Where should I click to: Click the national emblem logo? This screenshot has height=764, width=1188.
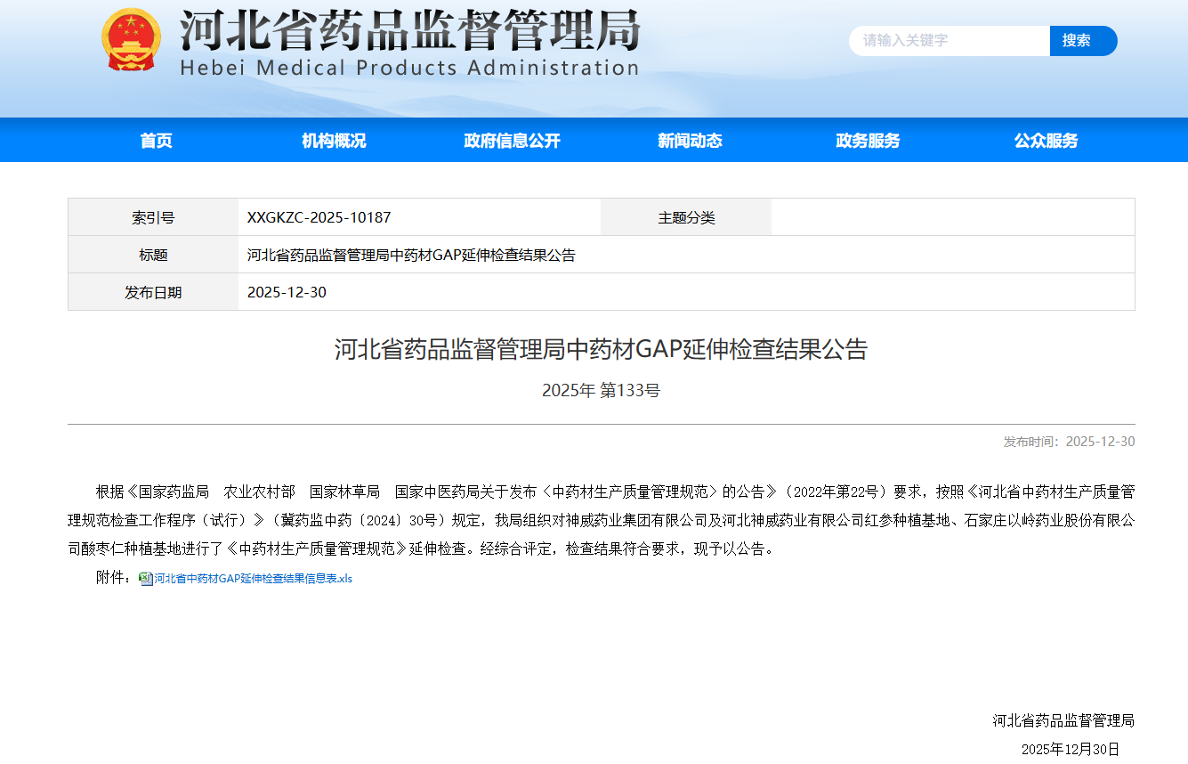(x=131, y=40)
